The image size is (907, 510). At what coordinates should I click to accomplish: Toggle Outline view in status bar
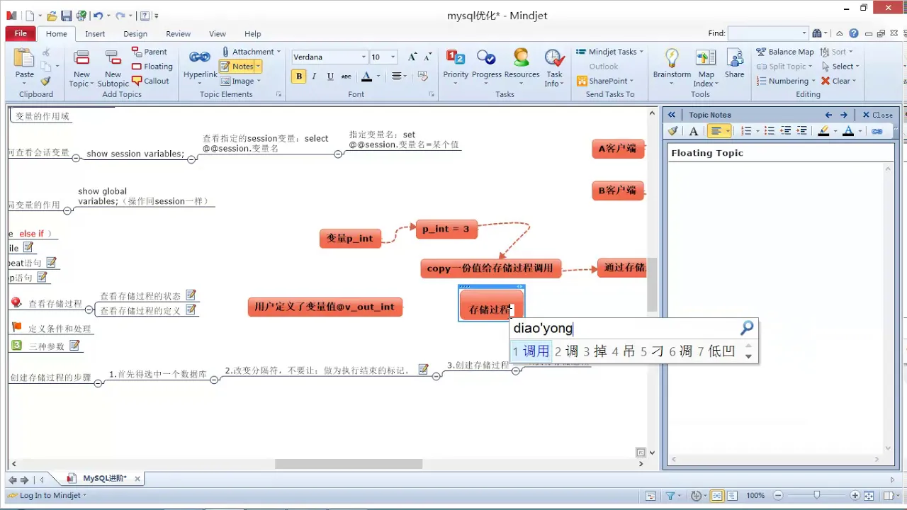tap(732, 496)
